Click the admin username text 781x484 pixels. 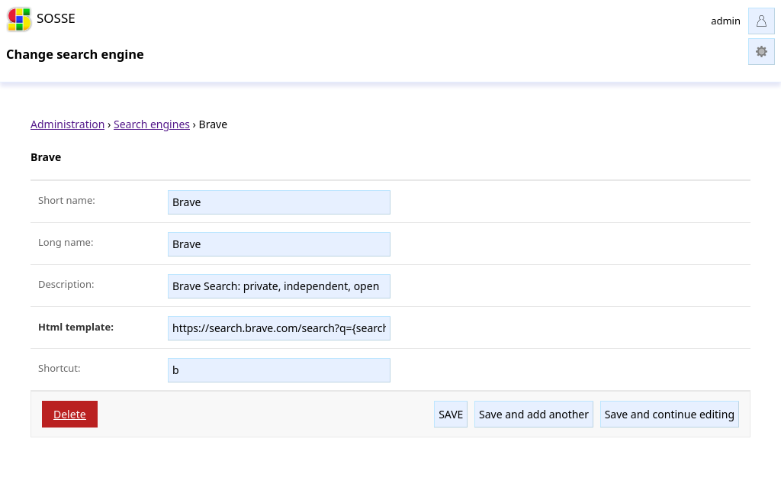click(725, 21)
